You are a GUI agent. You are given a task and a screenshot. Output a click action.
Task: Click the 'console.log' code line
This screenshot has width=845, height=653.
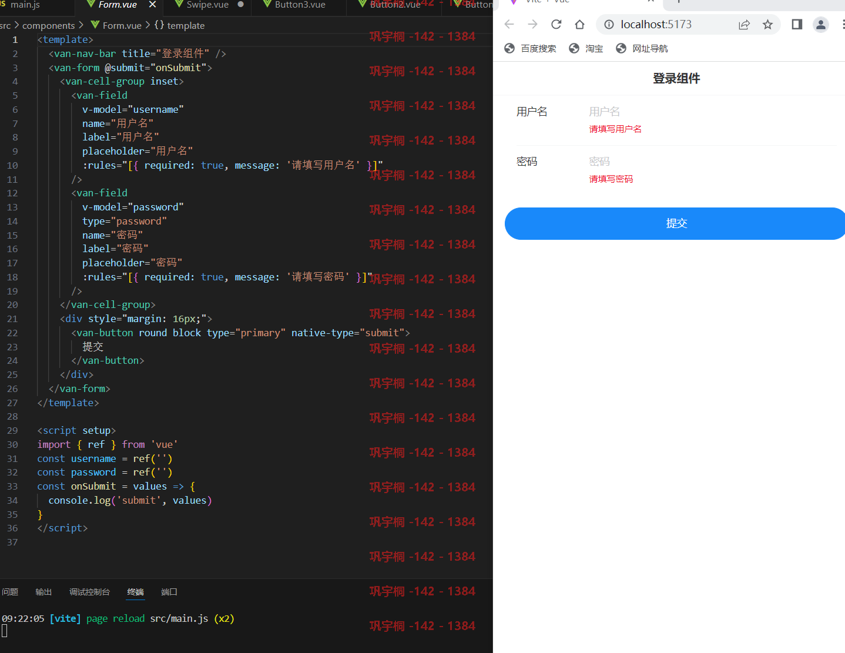tap(130, 501)
